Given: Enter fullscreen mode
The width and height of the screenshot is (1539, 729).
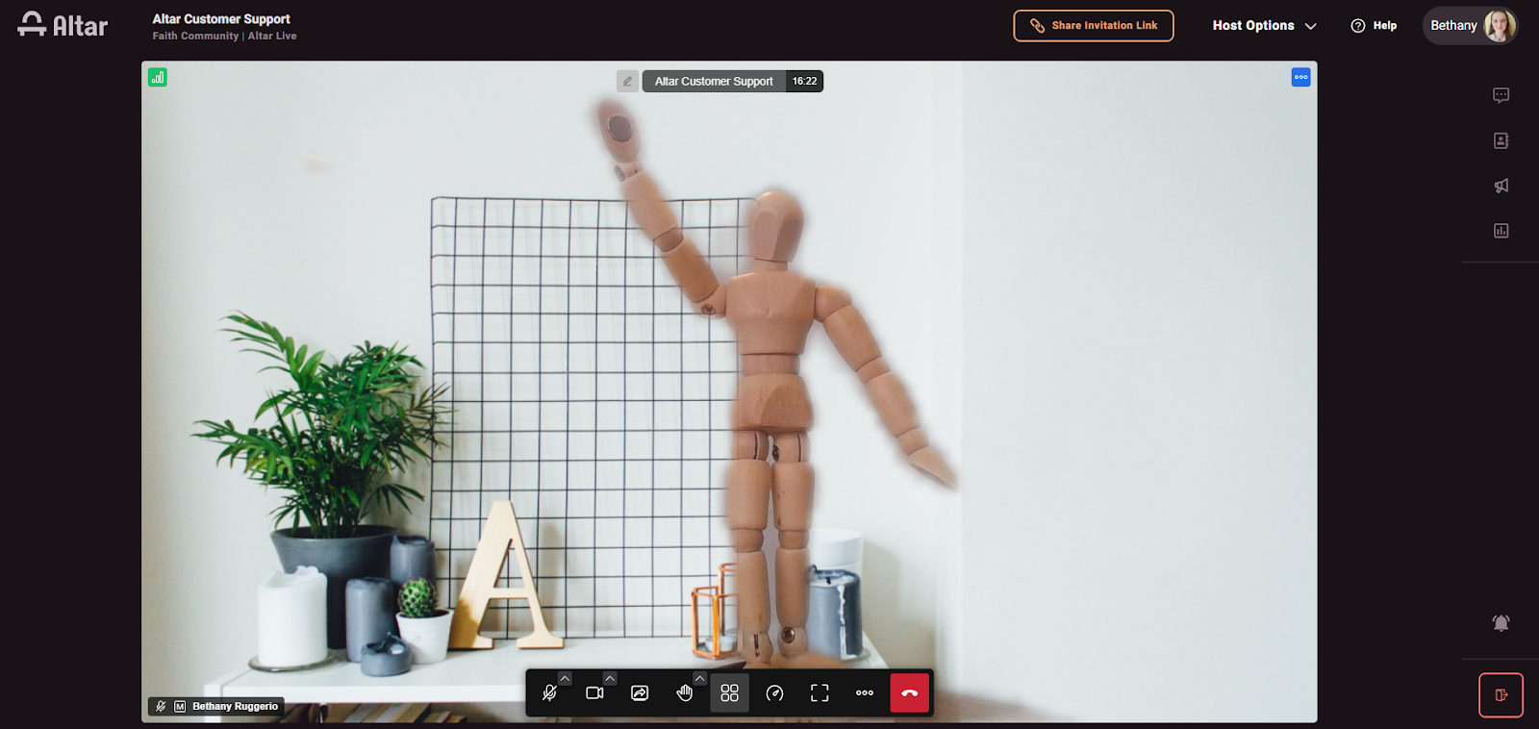Looking at the screenshot, I should coord(820,693).
